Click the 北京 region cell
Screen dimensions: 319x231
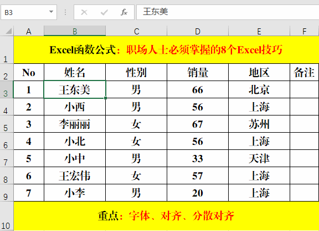[x=259, y=89]
